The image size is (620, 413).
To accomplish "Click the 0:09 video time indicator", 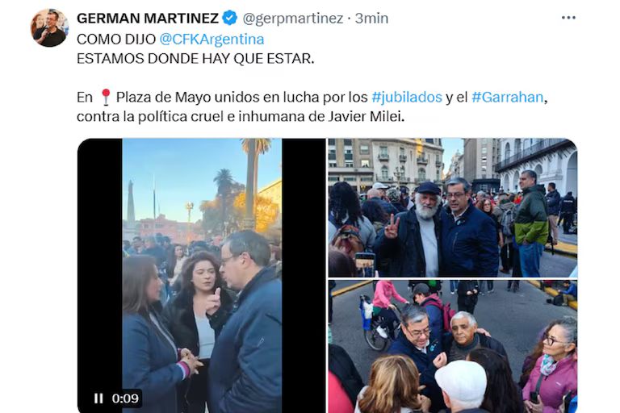I will pyautogui.click(x=125, y=398).
